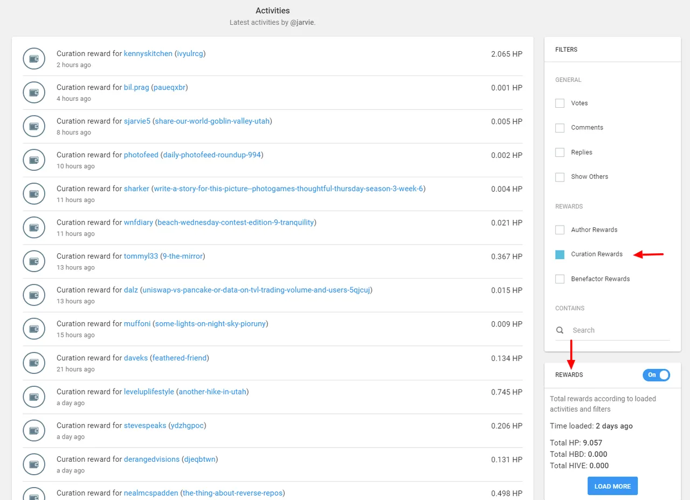Image resolution: width=690 pixels, height=500 pixels.
Task: Click wallet icon beside wnfdiary curation reward
Action: (x=34, y=228)
